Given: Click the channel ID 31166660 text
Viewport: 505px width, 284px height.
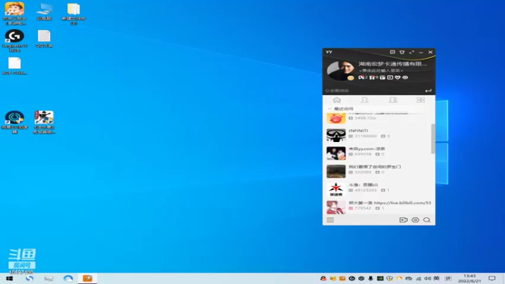Looking at the screenshot, I should [365, 136].
